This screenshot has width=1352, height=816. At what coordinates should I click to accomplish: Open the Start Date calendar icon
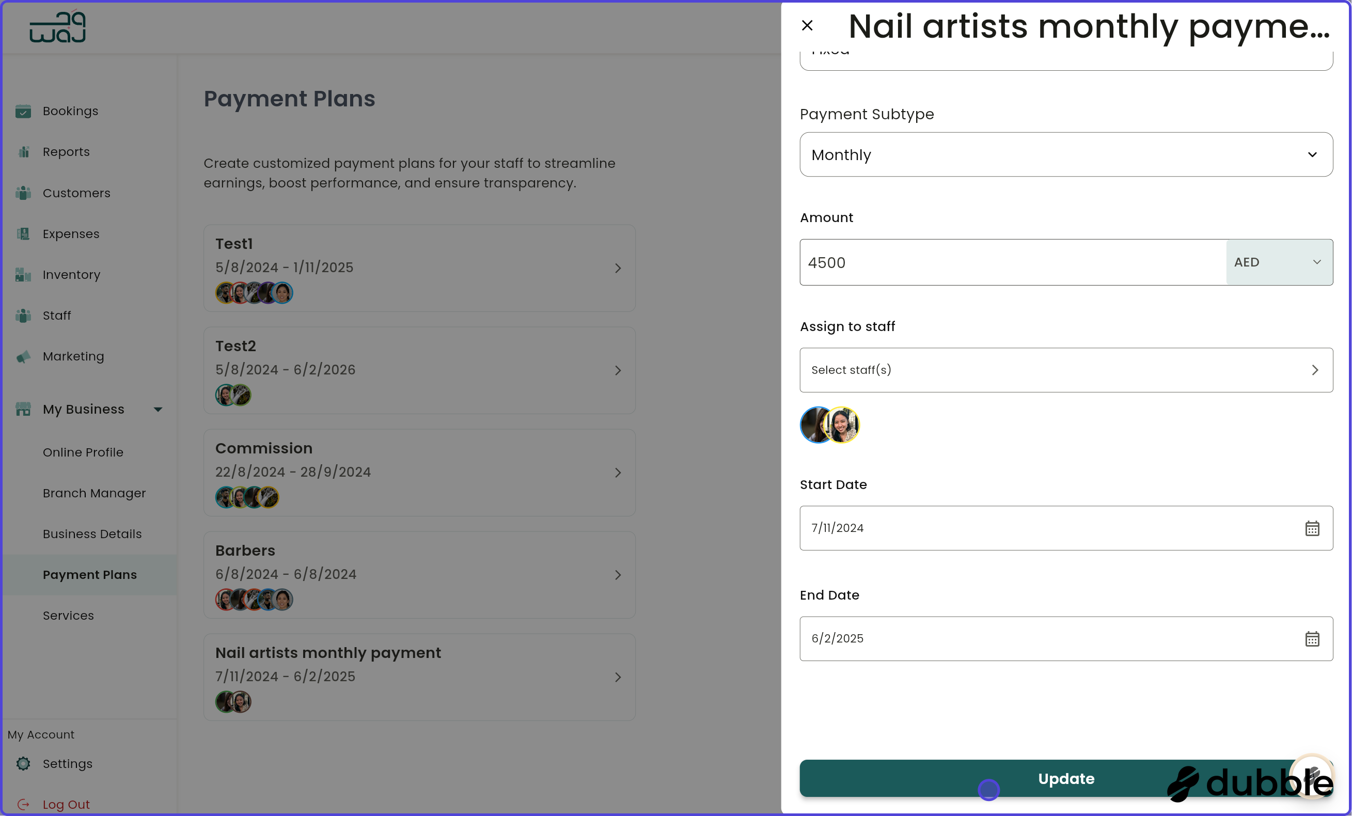(1312, 528)
